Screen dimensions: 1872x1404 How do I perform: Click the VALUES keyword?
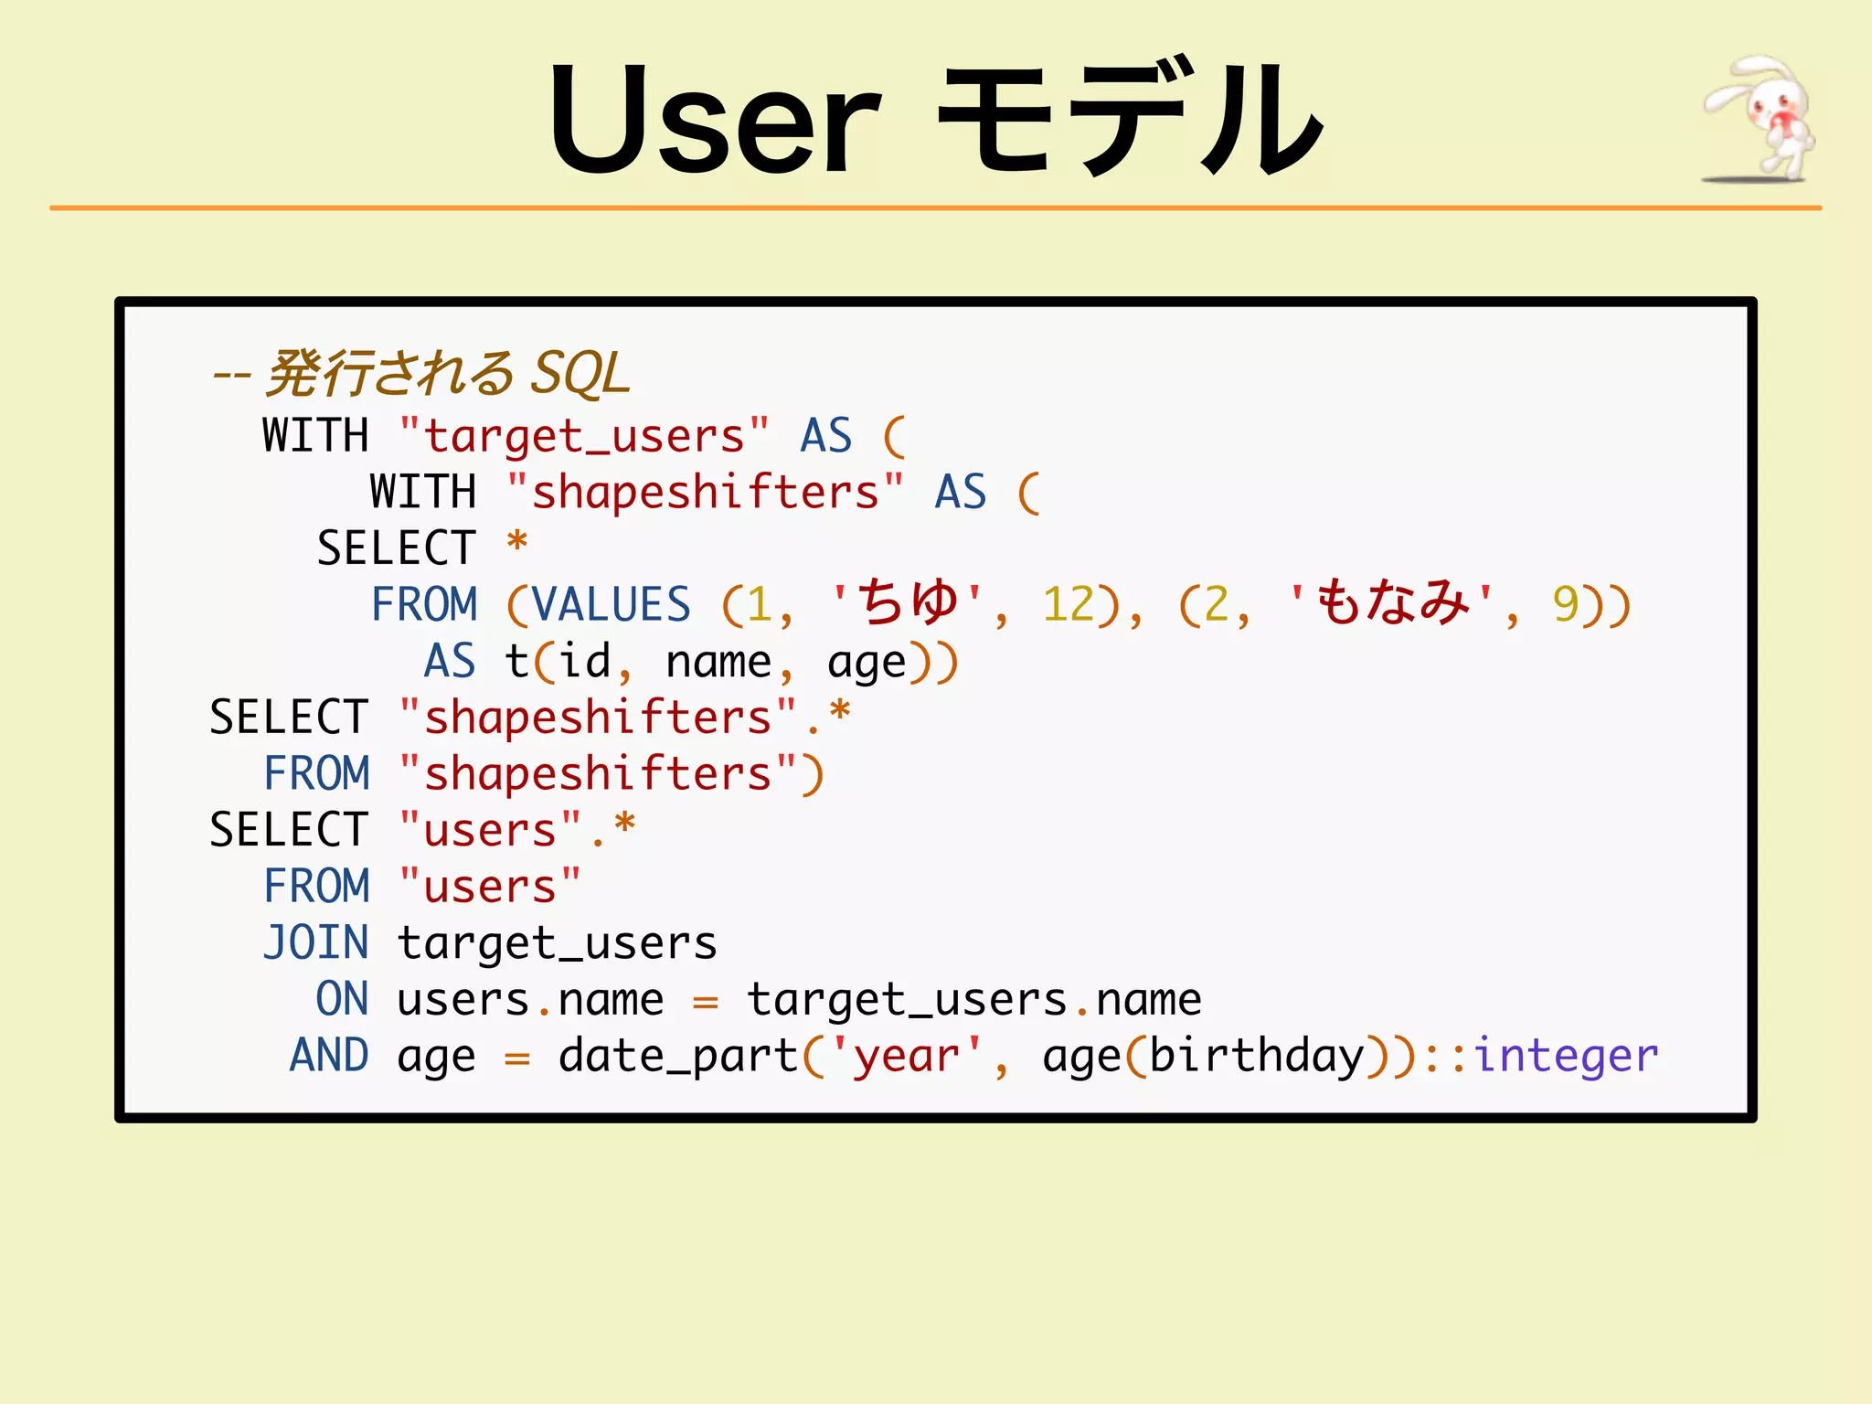611,605
